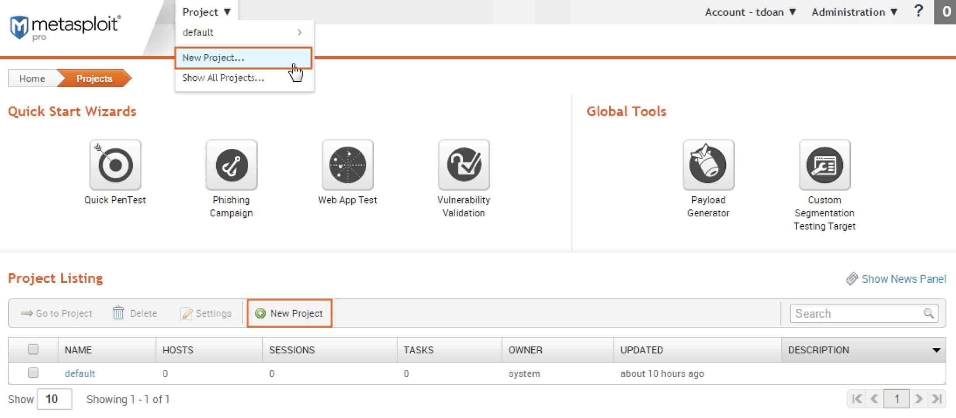Click the green plus New Project icon

click(260, 313)
